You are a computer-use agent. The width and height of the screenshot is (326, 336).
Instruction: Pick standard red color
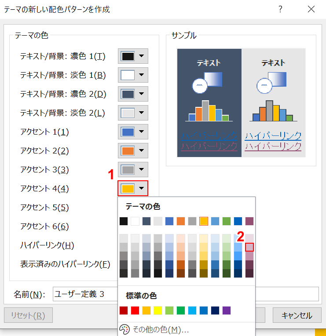point(135,310)
